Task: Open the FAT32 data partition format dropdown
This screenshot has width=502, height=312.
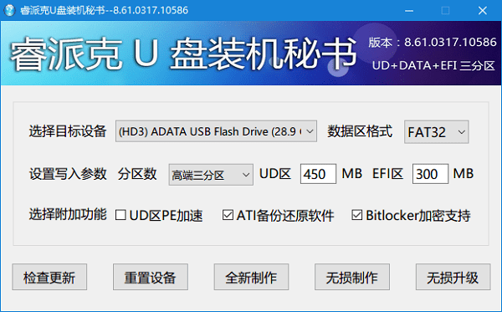Action: (437, 132)
